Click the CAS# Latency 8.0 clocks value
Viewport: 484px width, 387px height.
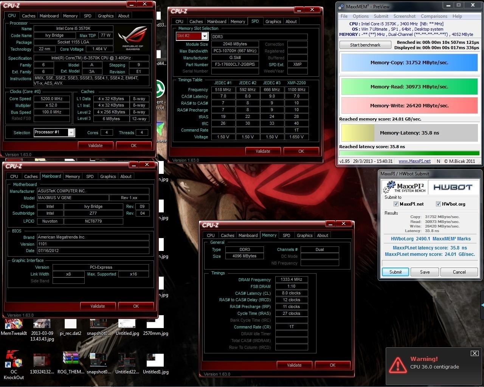tap(292, 293)
